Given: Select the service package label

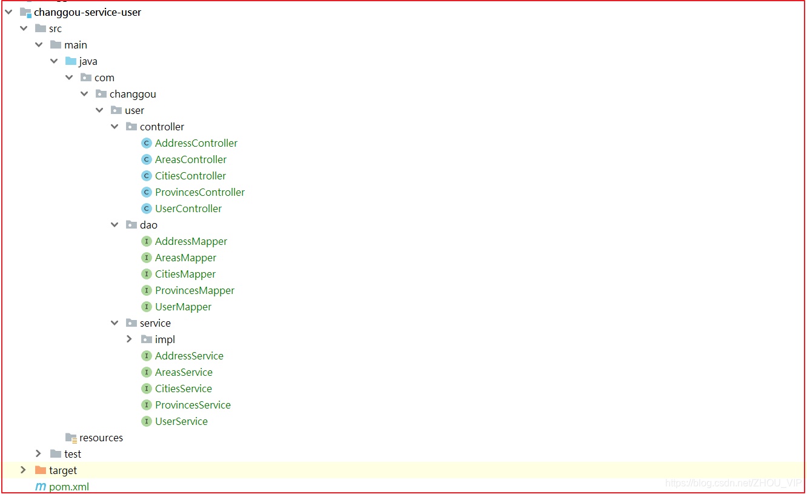Looking at the screenshot, I should coord(155,323).
